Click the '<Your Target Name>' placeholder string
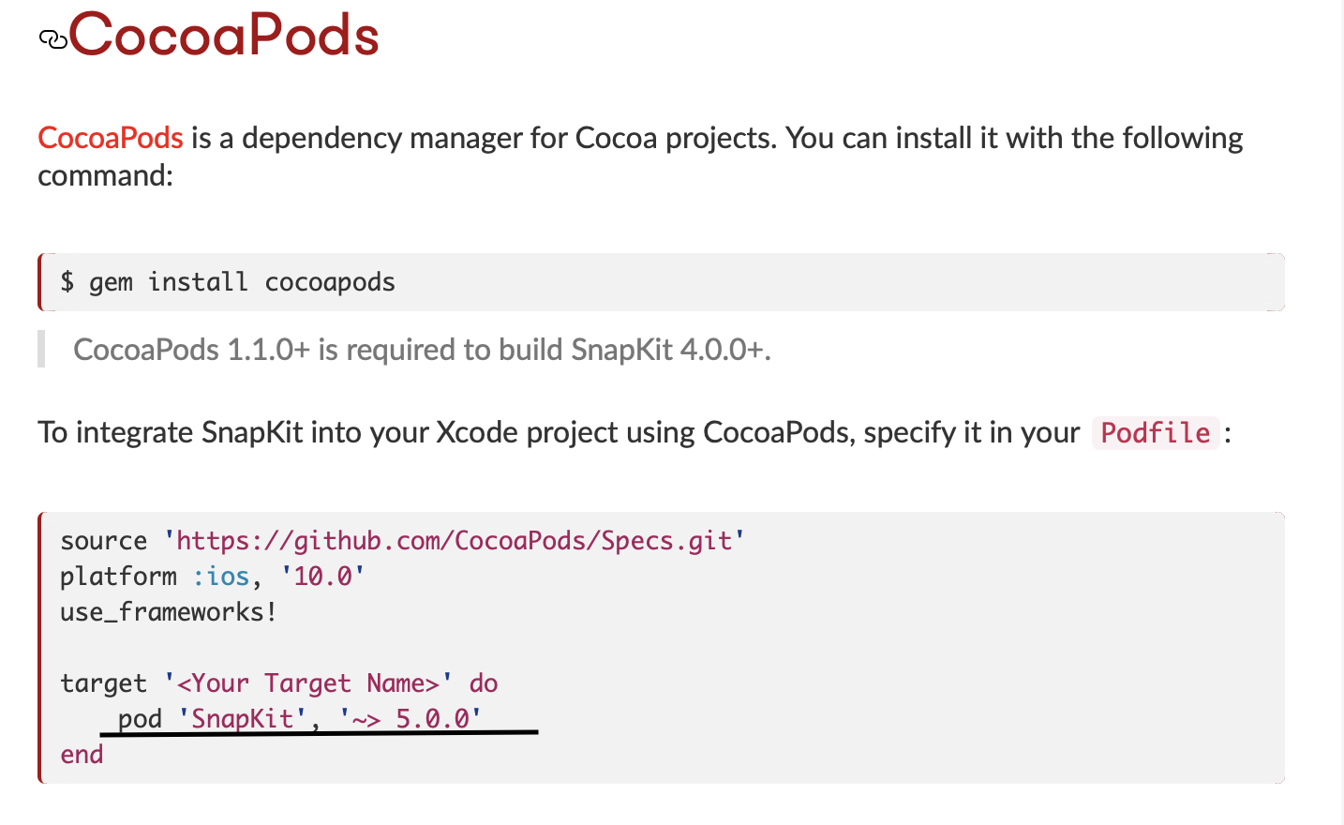The width and height of the screenshot is (1344, 825). 308,683
